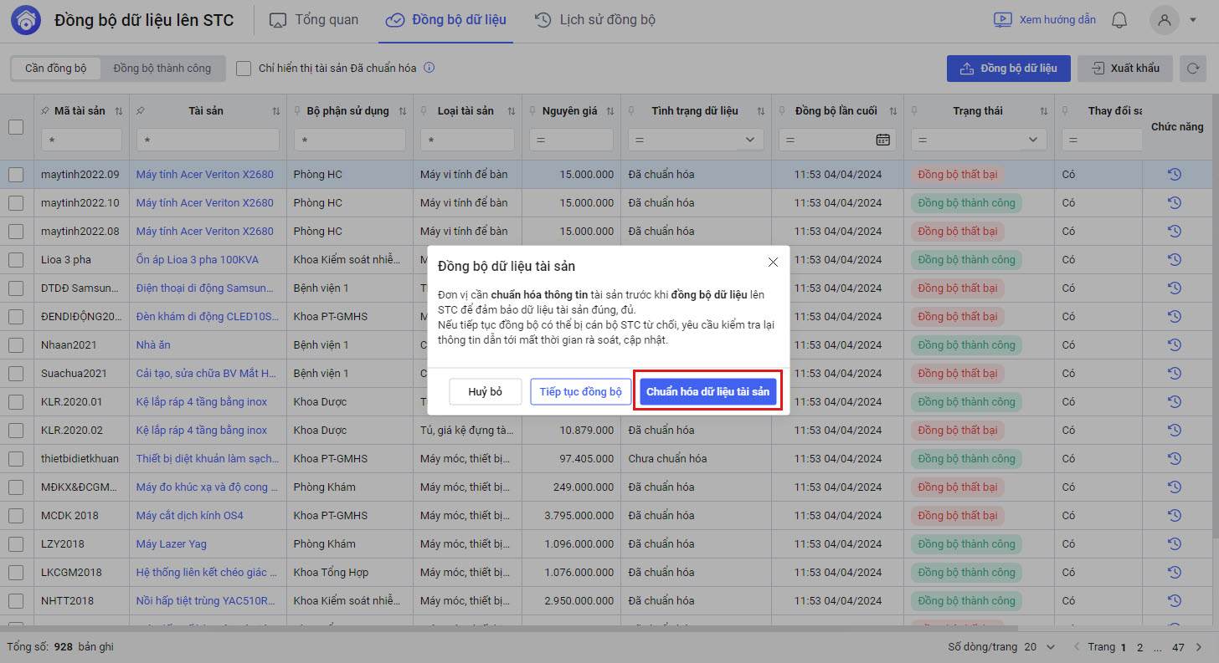Image resolution: width=1219 pixels, height=663 pixels.
Task: Select checkbox for Lioa 3 pha row
Action: pos(16,260)
